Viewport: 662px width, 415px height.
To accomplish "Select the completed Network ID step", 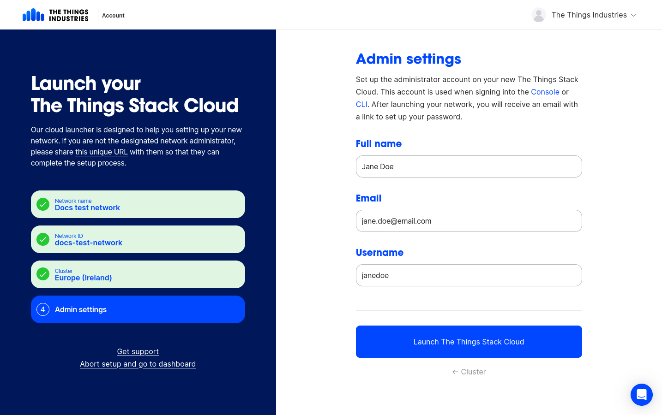I will pos(138,239).
